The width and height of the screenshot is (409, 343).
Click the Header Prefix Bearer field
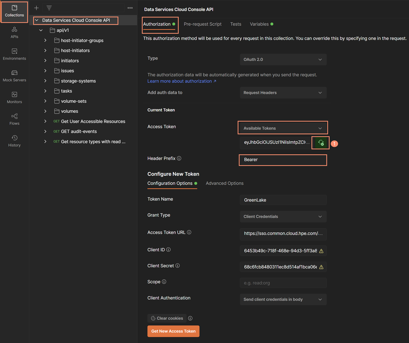(x=283, y=160)
